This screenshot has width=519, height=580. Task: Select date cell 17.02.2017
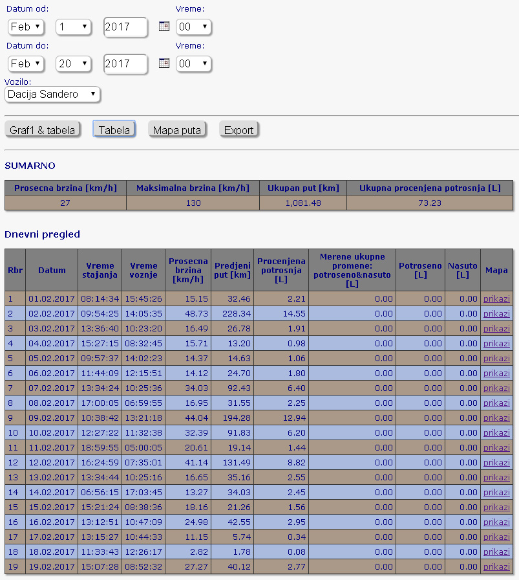pyautogui.click(x=52, y=537)
